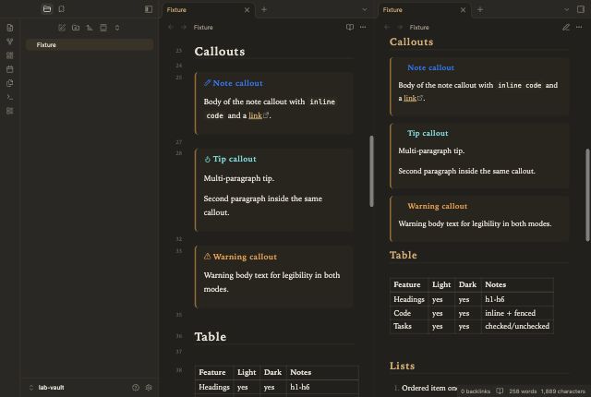Open quick switcher from left ribbon

10,28
